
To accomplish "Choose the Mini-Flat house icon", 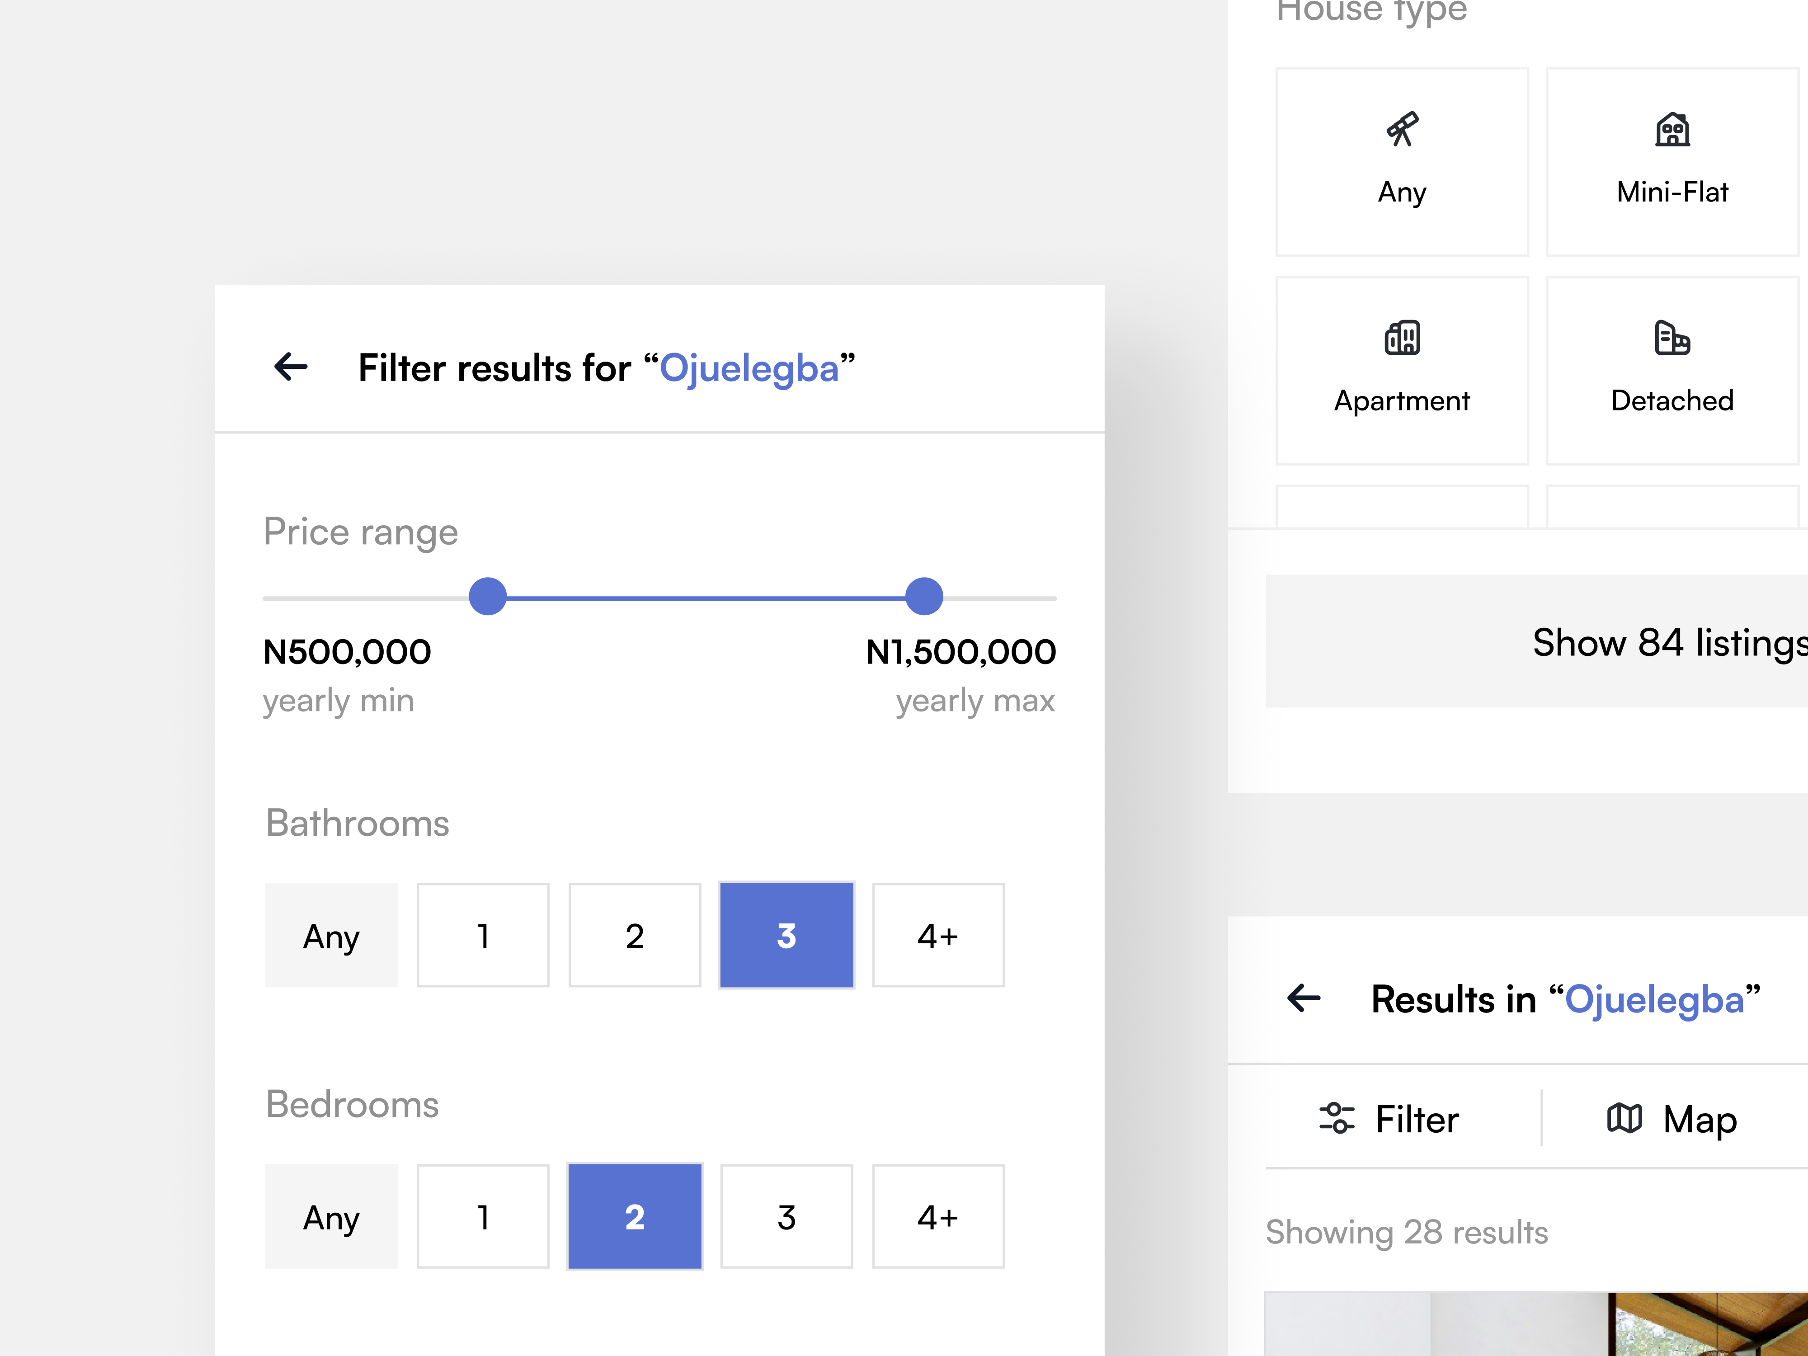I will [1671, 128].
